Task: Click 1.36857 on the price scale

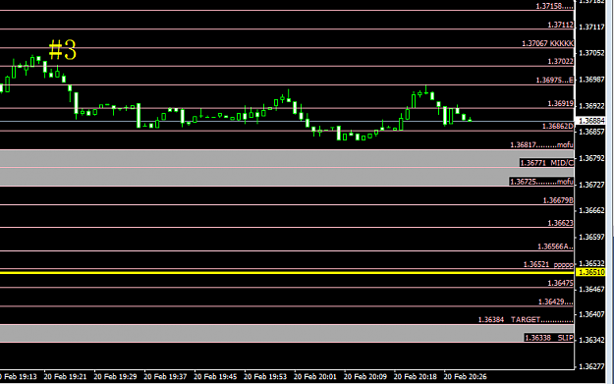Action: [591, 132]
